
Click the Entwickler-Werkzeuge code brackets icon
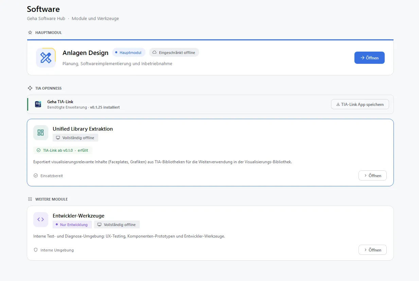point(41,220)
